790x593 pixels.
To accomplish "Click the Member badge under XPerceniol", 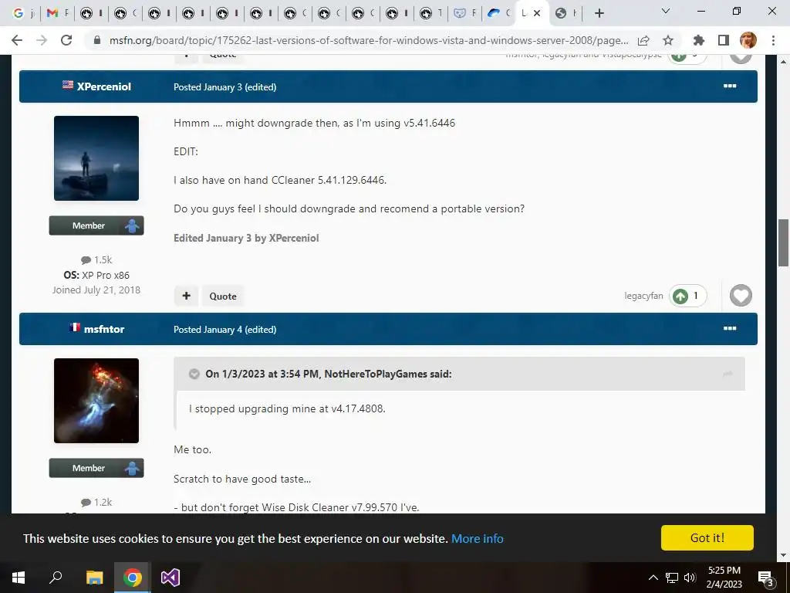I will (x=96, y=225).
